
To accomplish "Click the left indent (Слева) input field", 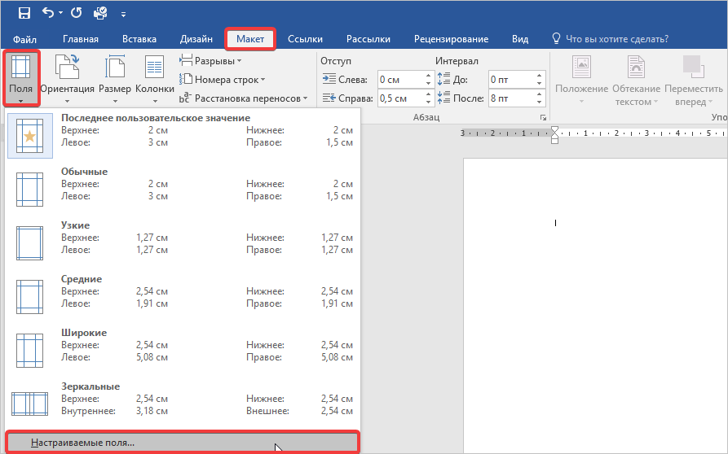I will [399, 80].
